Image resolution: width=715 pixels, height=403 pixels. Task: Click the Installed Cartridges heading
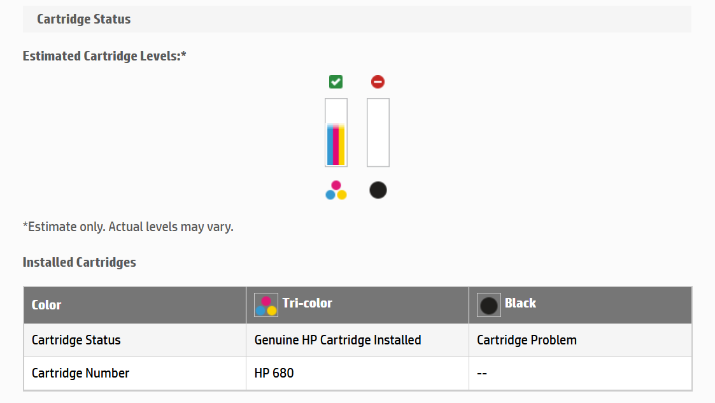pyautogui.click(x=79, y=262)
